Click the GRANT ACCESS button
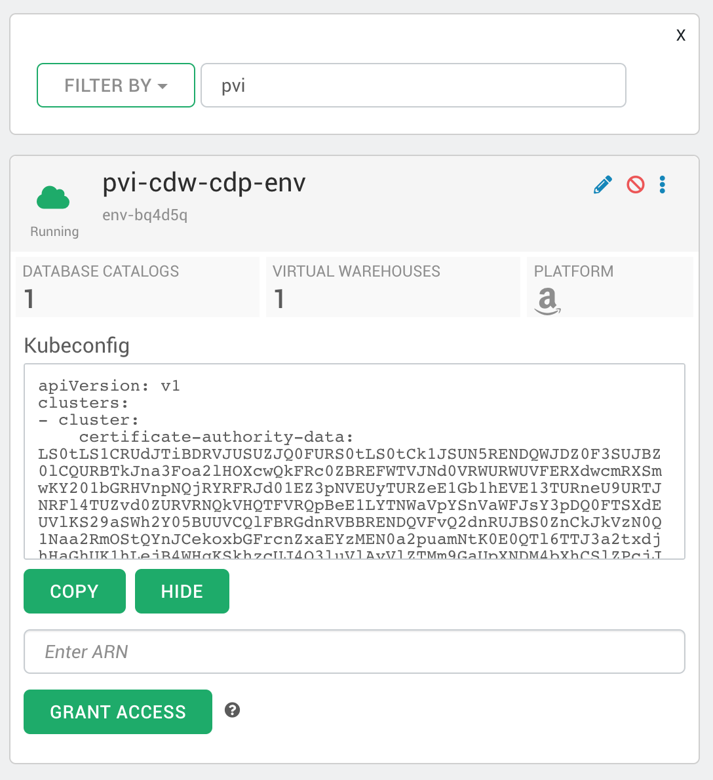The height and width of the screenshot is (780, 713). click(117, 711)
